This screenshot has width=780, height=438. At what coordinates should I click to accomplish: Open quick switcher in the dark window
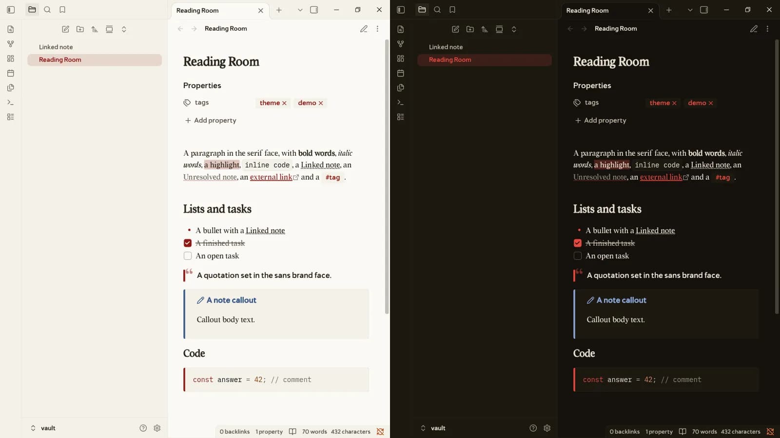[401, 29]
